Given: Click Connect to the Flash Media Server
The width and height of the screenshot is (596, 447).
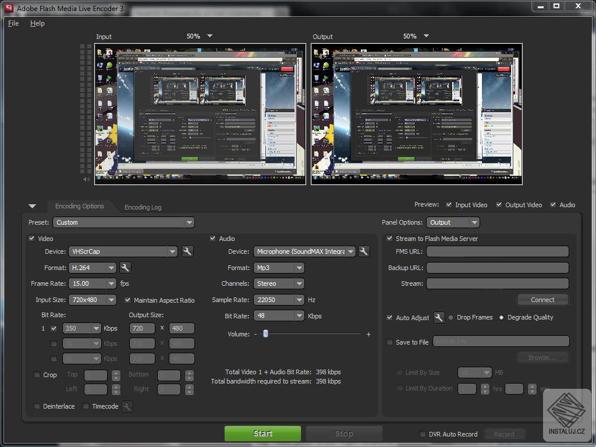Looking at the screenshot, I should click(542, 299).
